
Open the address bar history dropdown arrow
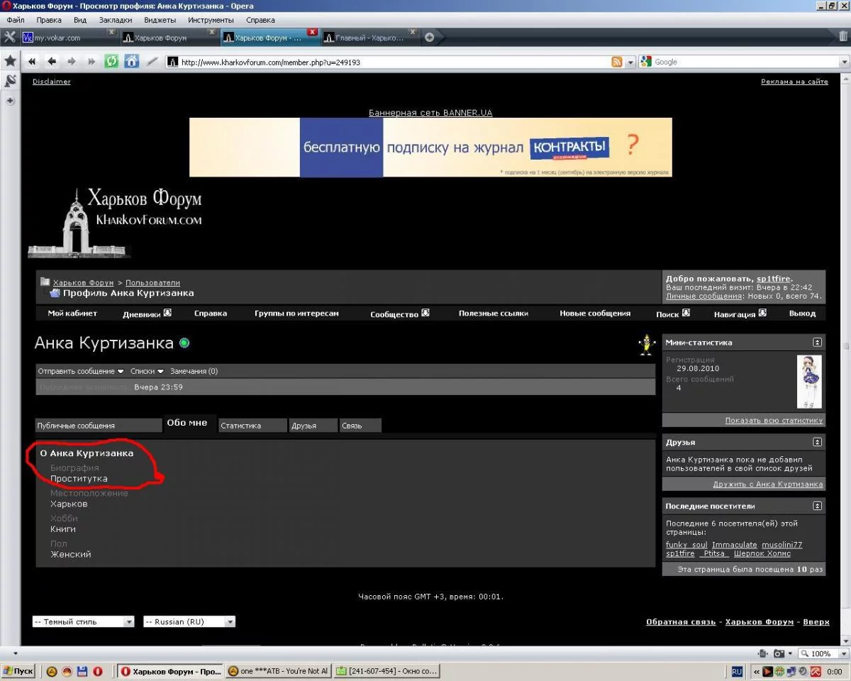coord(630,62)
